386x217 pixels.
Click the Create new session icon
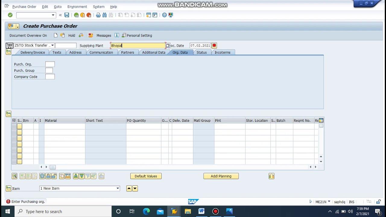[148, 15]
